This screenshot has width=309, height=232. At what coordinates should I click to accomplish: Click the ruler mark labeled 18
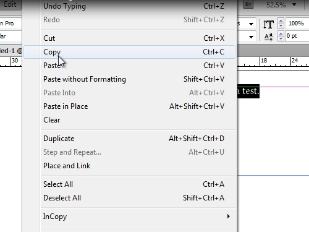[x=264, y=61]
